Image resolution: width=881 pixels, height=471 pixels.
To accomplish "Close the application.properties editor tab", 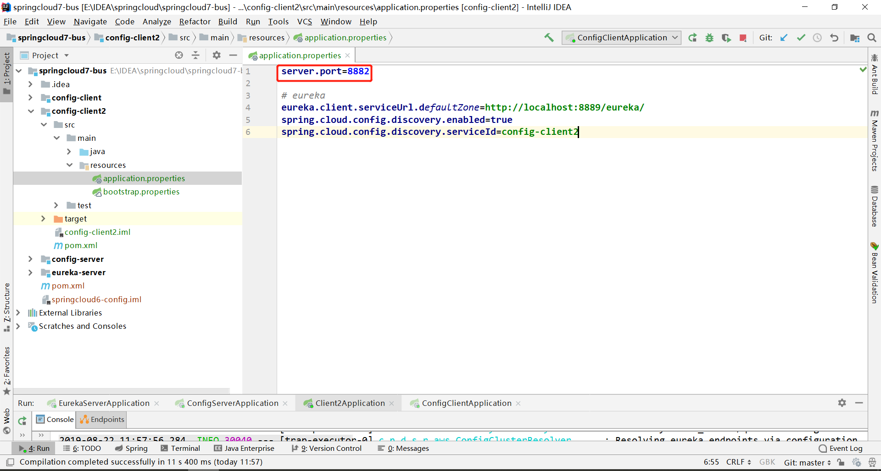I will click(347, 55).
